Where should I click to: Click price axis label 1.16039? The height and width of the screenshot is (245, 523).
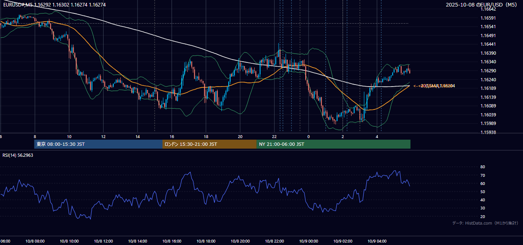[488, 115]
